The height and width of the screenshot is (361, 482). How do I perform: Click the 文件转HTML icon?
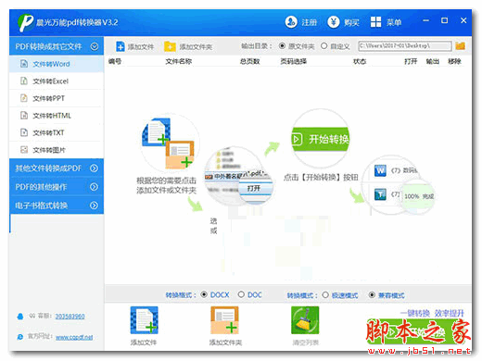pos(24,116)
